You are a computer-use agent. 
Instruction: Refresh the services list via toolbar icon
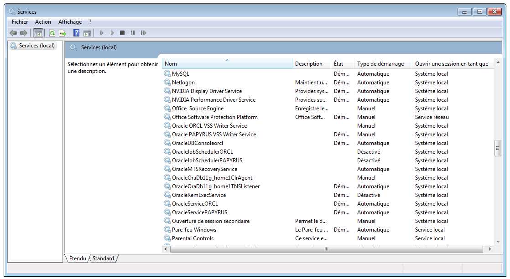pos(52,33)
